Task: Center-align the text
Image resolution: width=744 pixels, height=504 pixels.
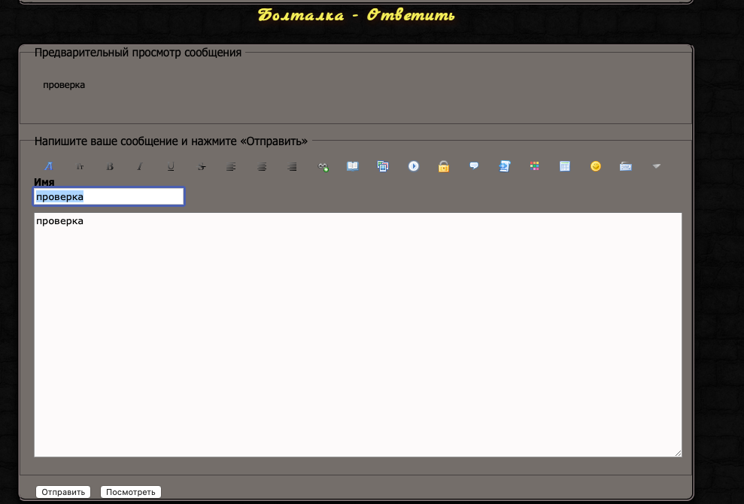Action: (262, 166)
